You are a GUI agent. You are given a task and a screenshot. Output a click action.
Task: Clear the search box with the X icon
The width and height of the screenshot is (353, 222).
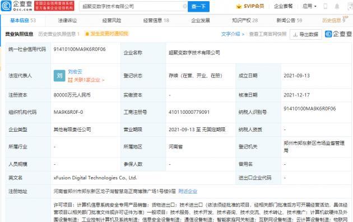[184, 6]
